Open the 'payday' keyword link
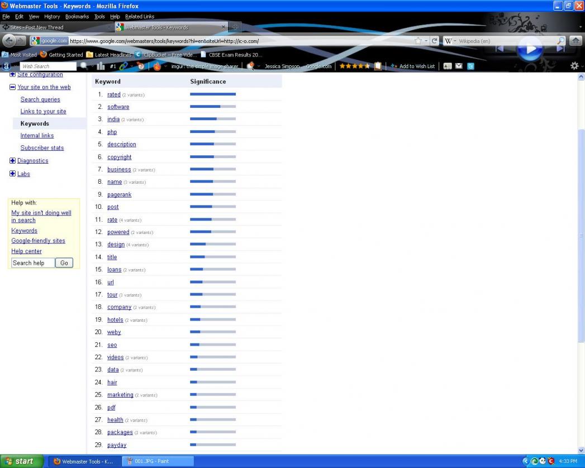Screen dimensions: 585x468 click(117, 445)
